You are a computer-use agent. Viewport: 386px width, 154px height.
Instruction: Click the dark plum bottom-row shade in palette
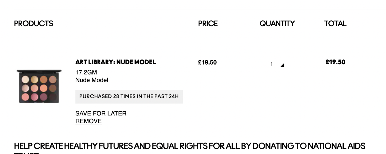pos(43,97)
